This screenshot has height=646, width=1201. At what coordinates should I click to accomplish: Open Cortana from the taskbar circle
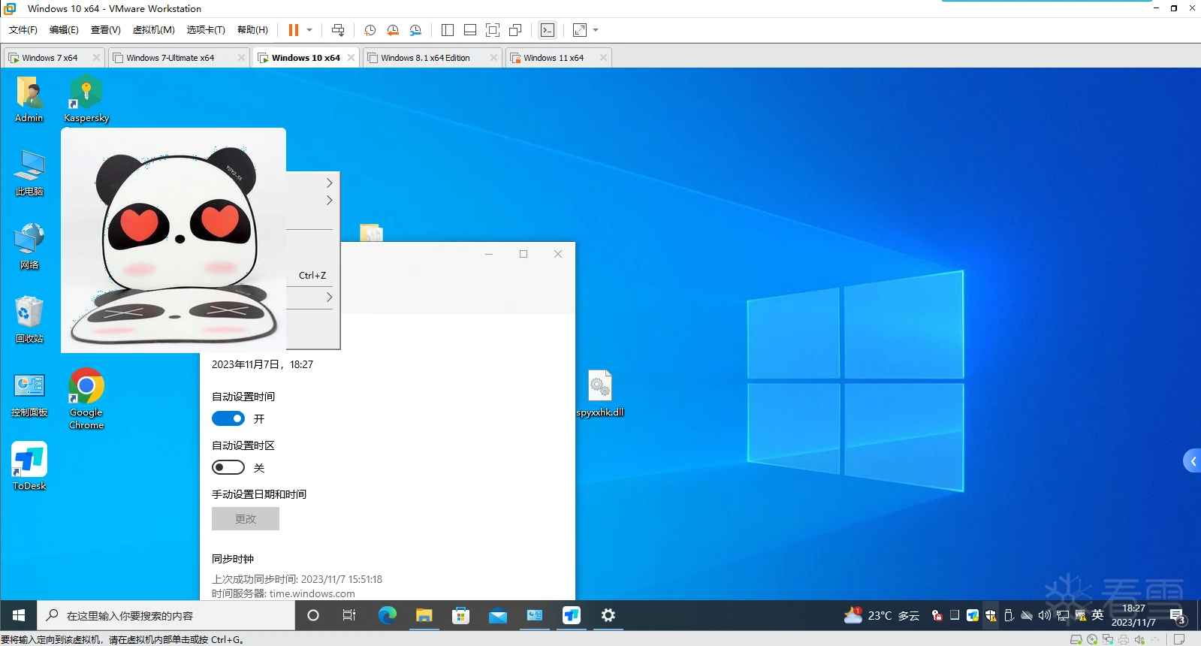point(313,615)
